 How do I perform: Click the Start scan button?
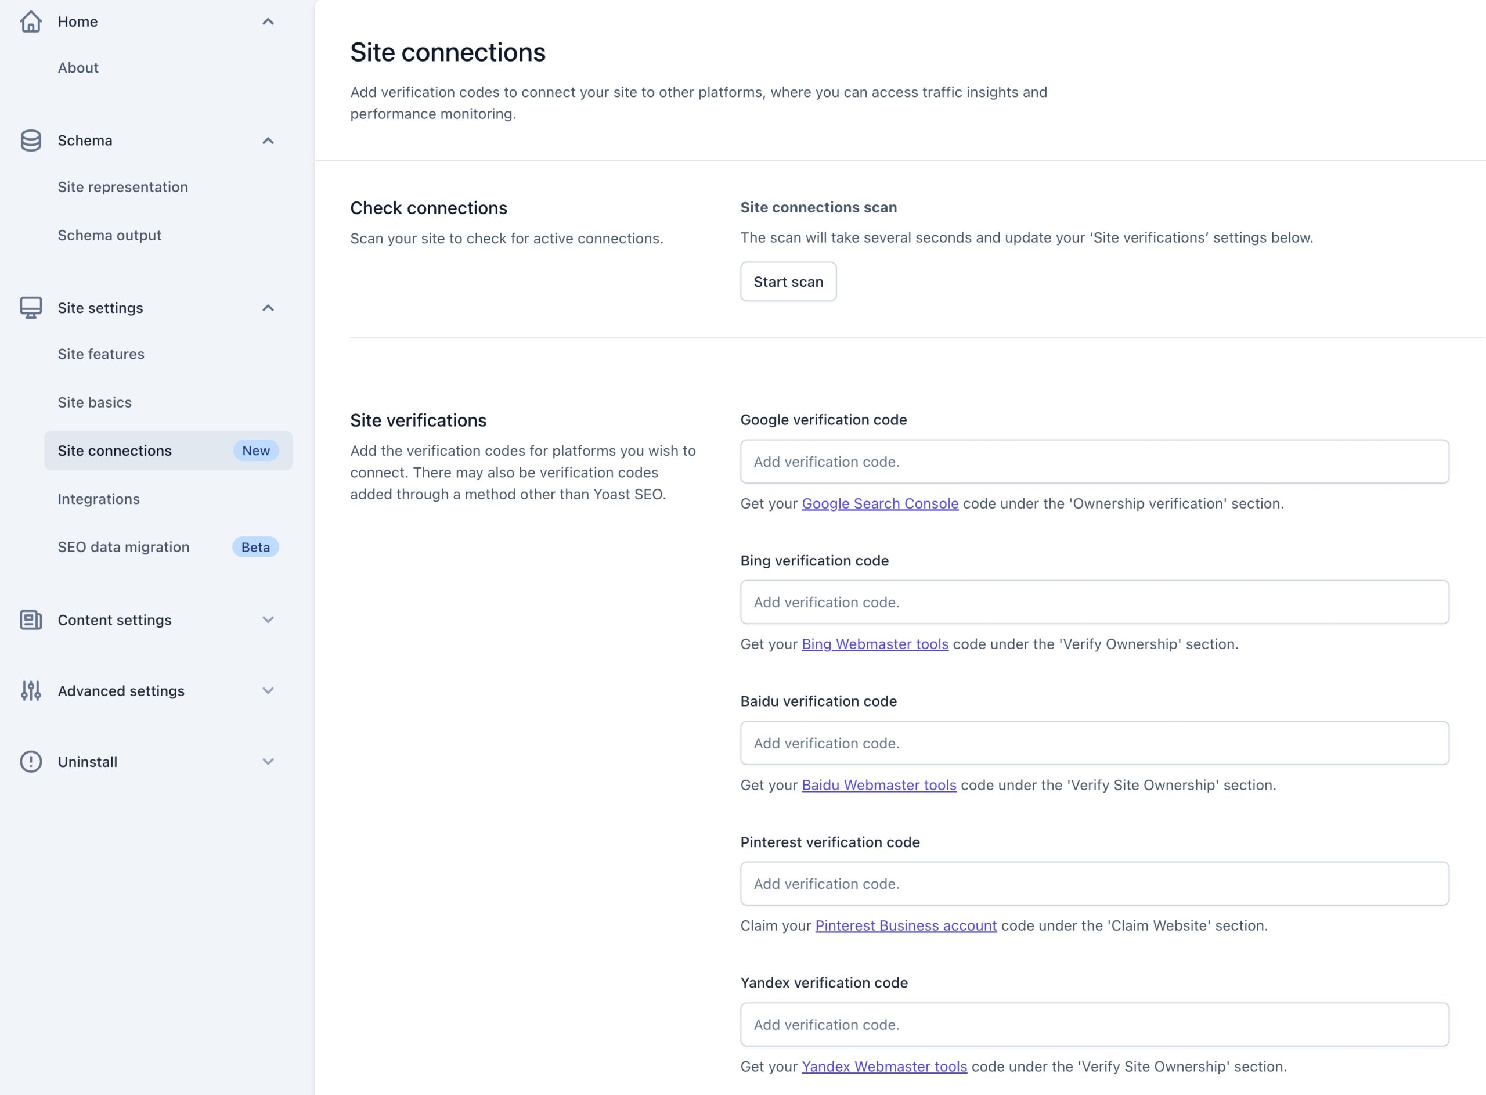point(788,282)
